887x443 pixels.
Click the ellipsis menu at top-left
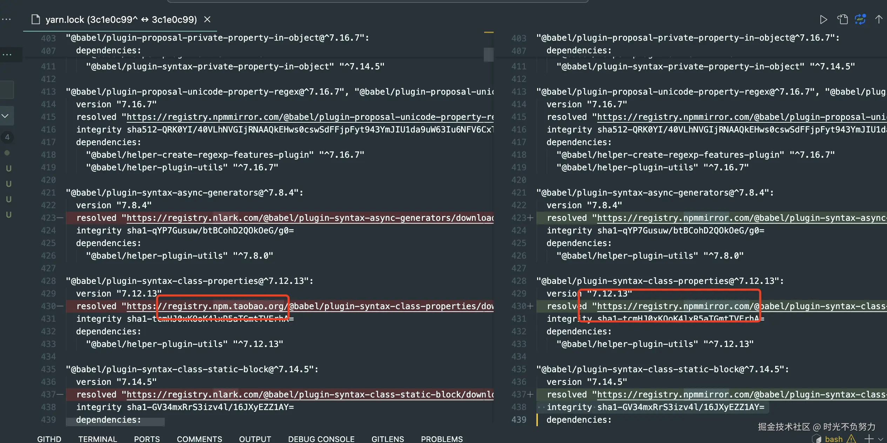pos(6,20)
